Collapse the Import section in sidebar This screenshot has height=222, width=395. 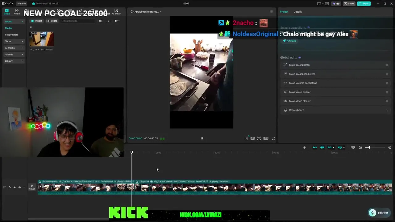coord(14,22)
